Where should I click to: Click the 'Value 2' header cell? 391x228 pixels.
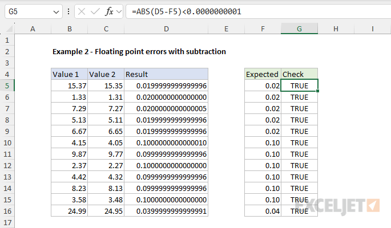[106, 74]
